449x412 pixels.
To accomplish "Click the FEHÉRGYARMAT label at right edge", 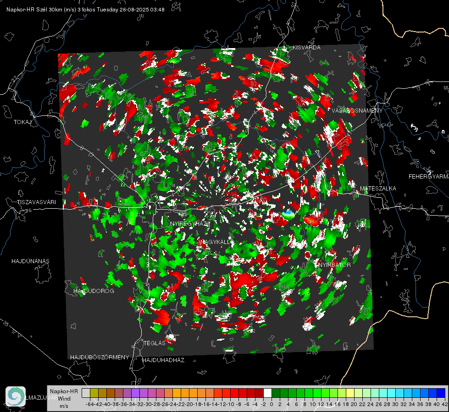I will [429, 177].
